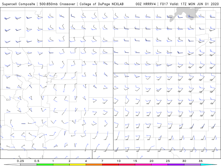Select the green 0.5–1 color bar segment
The width and height of the screenshot is (221, 166).
[45, 165]
